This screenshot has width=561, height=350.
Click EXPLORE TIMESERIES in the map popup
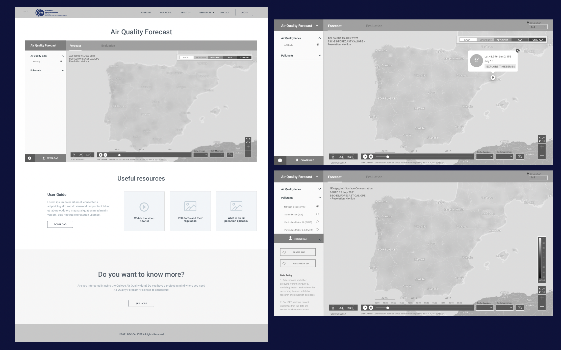[500, 67]
